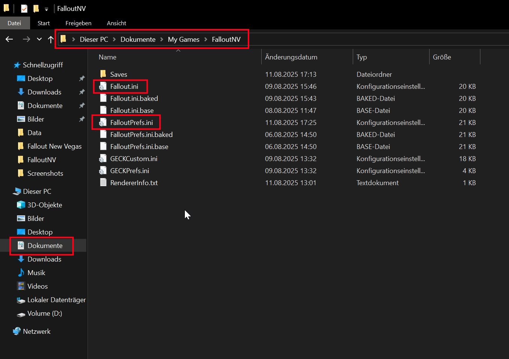Expand the chevron after Dieser PC in the address bar
Image resolution: width=509 pixels, height=359 pixels.
(114, 40)
